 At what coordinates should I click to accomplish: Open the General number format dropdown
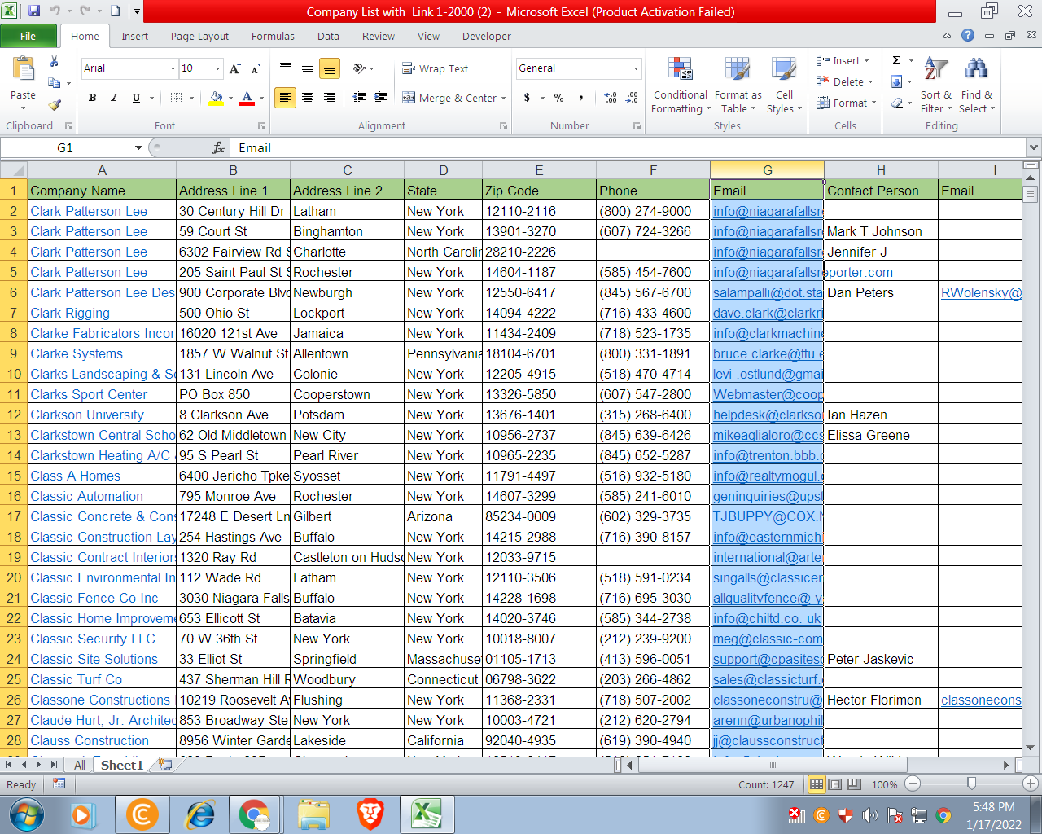[636, 68]
